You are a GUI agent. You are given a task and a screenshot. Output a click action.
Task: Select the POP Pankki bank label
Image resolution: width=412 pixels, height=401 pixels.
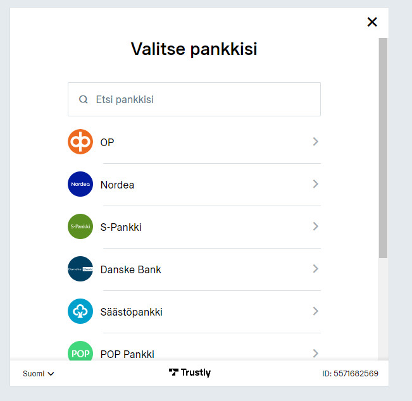tap(127, 354)
